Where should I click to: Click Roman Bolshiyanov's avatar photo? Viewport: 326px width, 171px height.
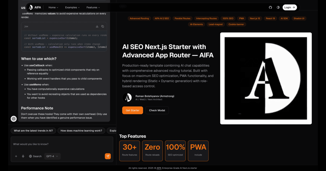(x=127, y=97)
